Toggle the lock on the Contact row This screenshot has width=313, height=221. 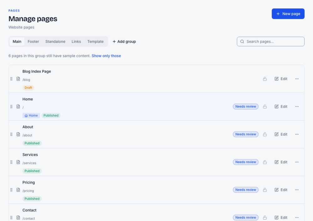[265, 218]
